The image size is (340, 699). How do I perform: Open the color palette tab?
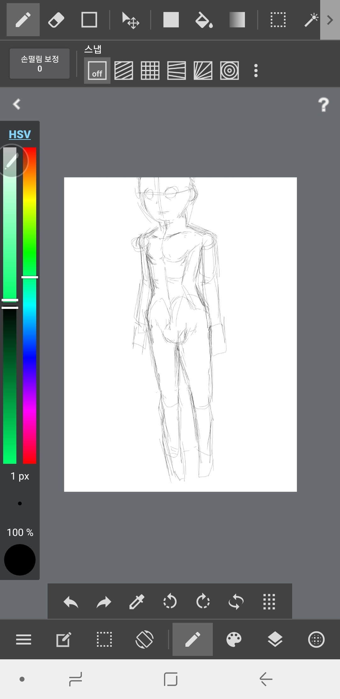click(x=234, y=639)
